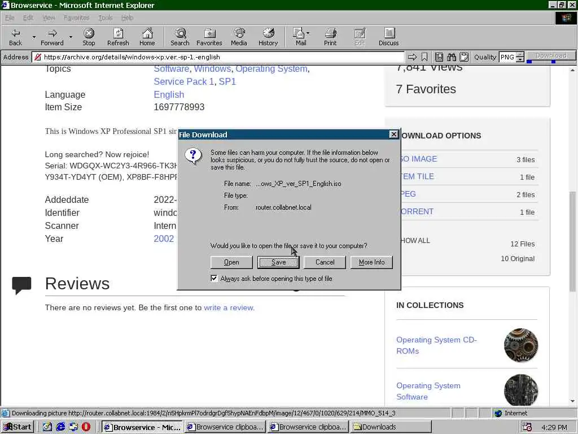
Task: Click the gears thumbnail for CD-ROMs collection
Action: (521, 345)
